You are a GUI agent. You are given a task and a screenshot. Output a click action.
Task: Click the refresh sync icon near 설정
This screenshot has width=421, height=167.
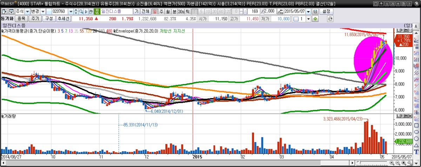[330, 19]
